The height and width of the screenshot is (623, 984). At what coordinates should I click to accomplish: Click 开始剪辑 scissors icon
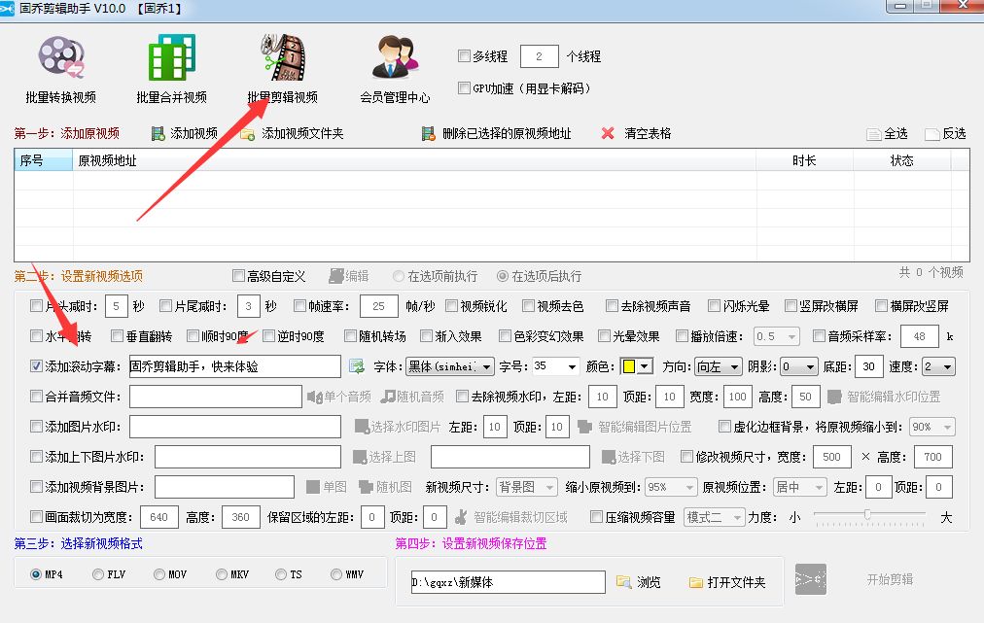tap(811, 579)
